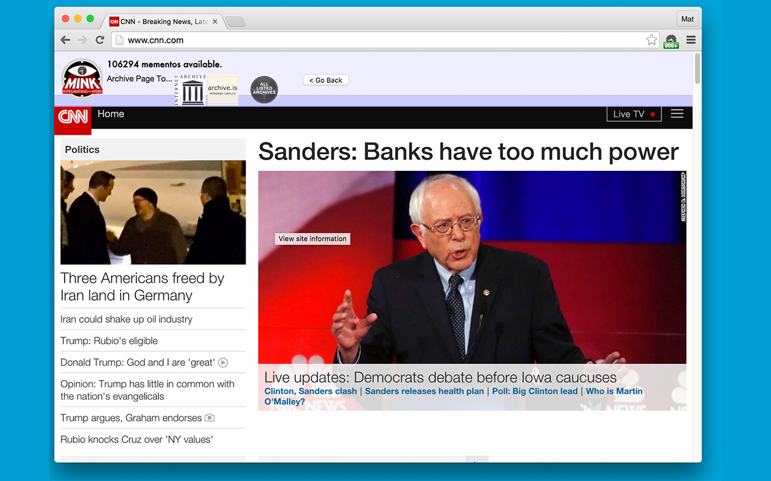This screenshot has height=481, width=771.
Task: Play the 'God and I are great' video icon
Action: [222, 362]
